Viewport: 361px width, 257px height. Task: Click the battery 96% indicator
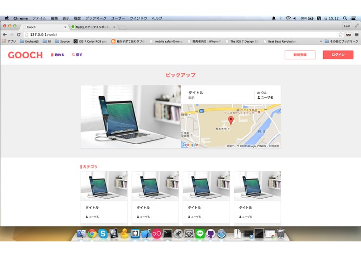307,18
